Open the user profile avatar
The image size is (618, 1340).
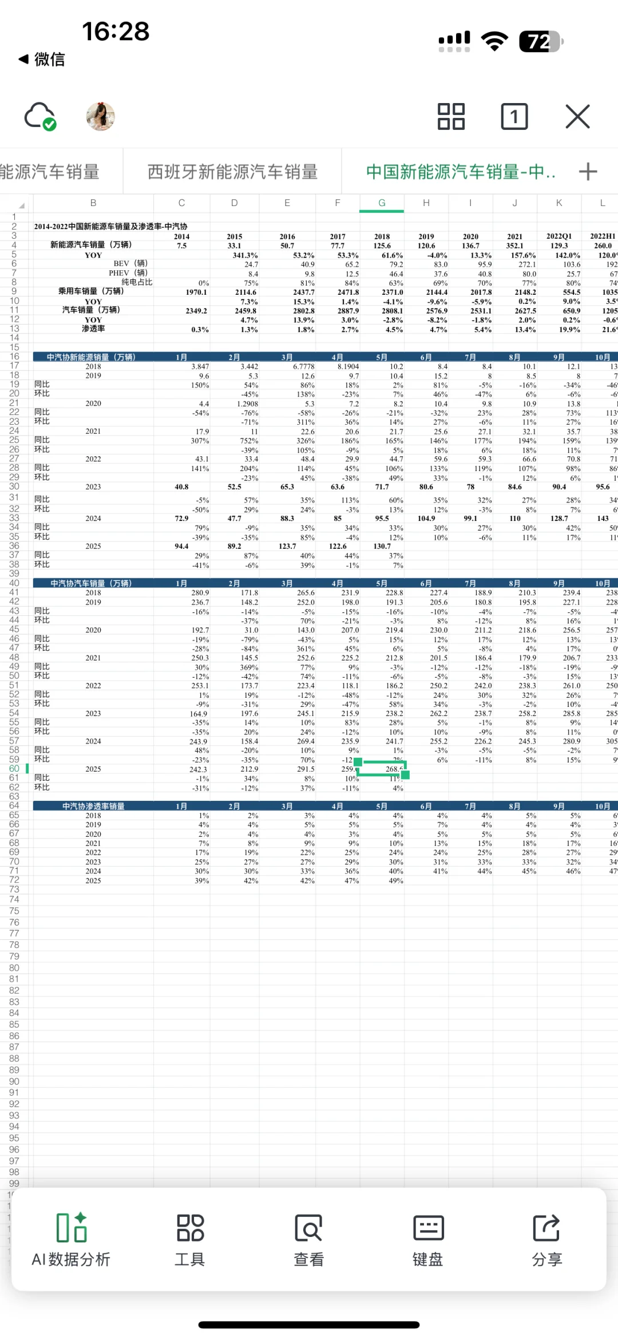[x=101, y=117]
